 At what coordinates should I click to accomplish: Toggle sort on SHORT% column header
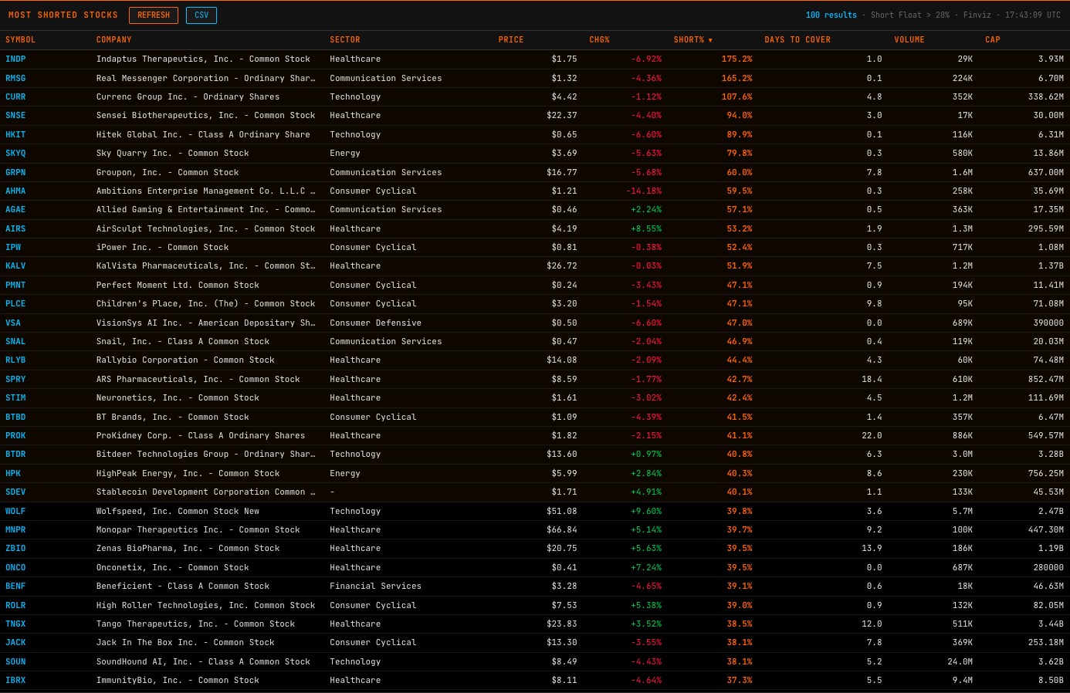click(x=692, y=40)
